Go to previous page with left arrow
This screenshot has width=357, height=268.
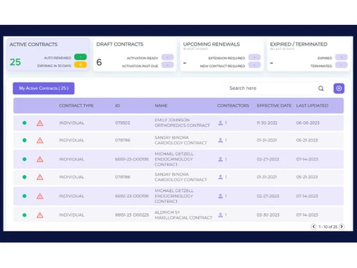click(x=313, y=227)
